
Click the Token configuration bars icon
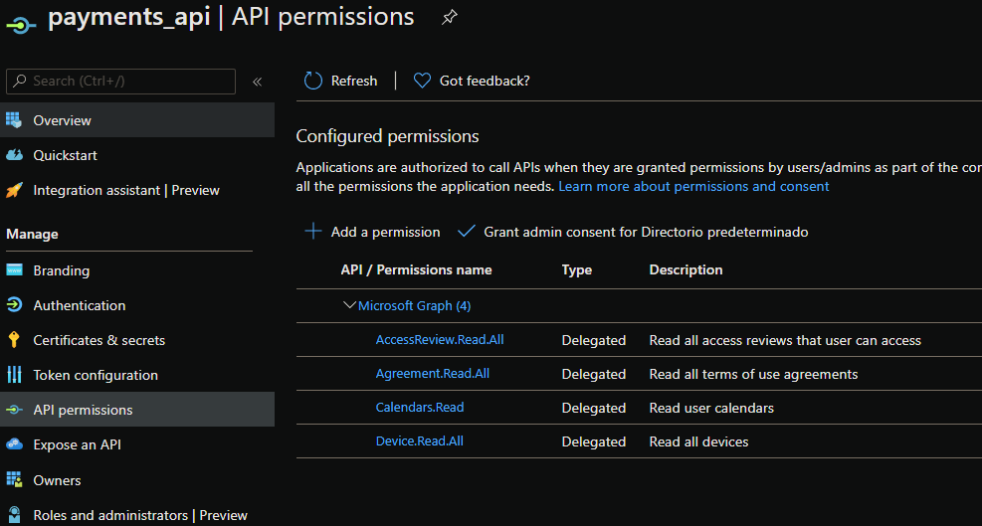pos(14,375)
